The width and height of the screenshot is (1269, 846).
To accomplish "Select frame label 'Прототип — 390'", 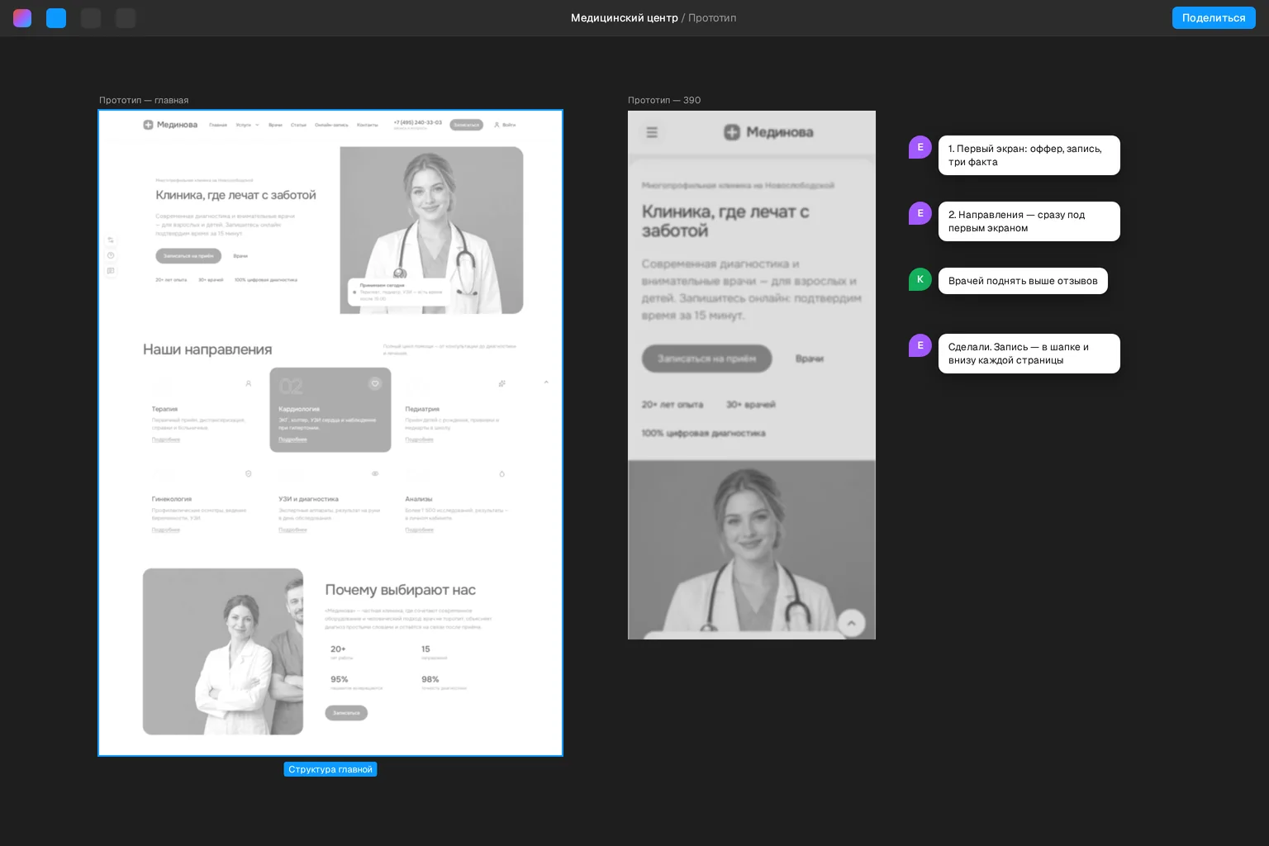I will point(664,100).
